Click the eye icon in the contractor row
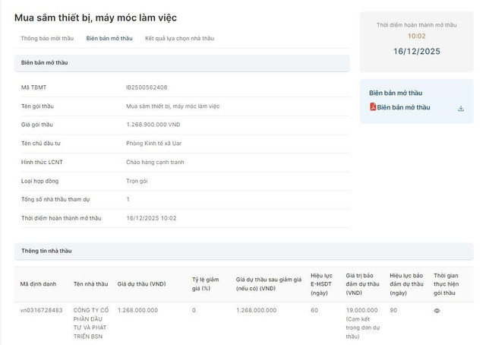The width and height of the screenshot is (486, 345). pos(437,311)
